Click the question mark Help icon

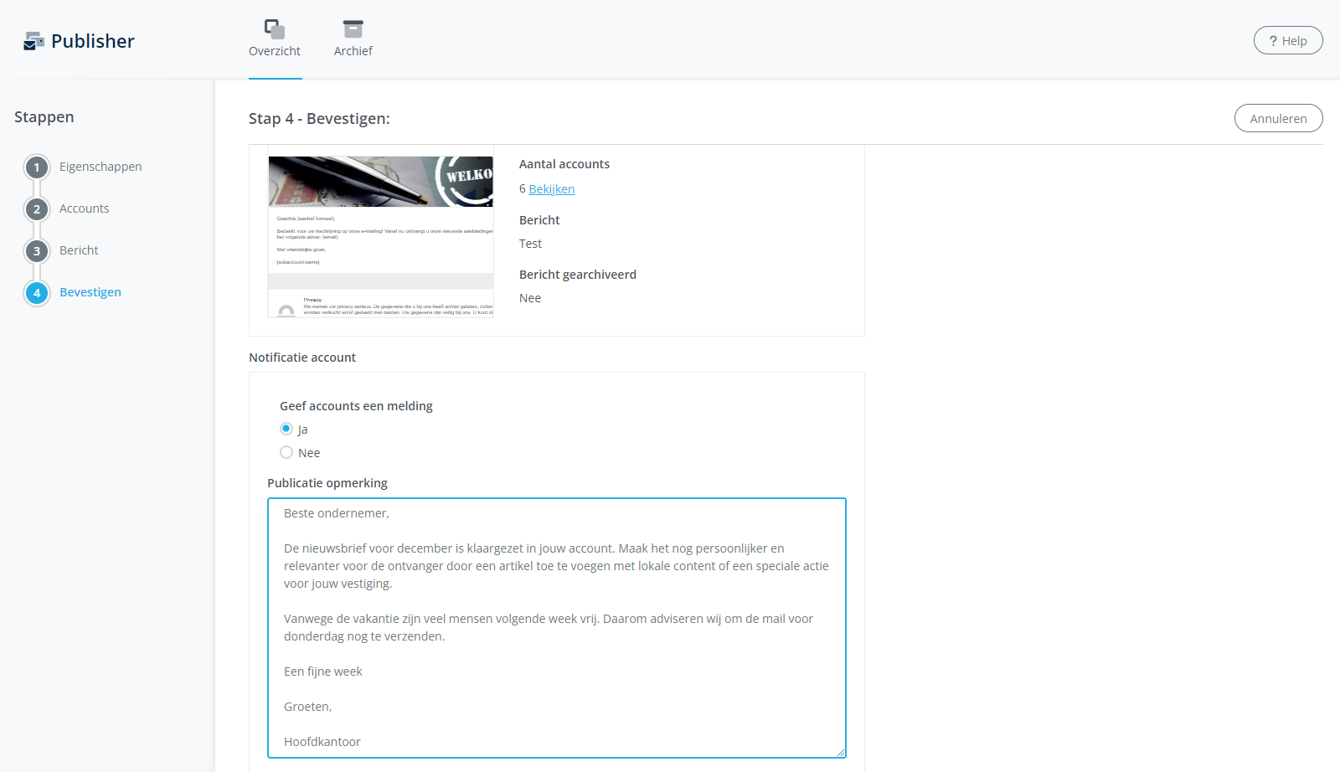[x=1273, y=40]
